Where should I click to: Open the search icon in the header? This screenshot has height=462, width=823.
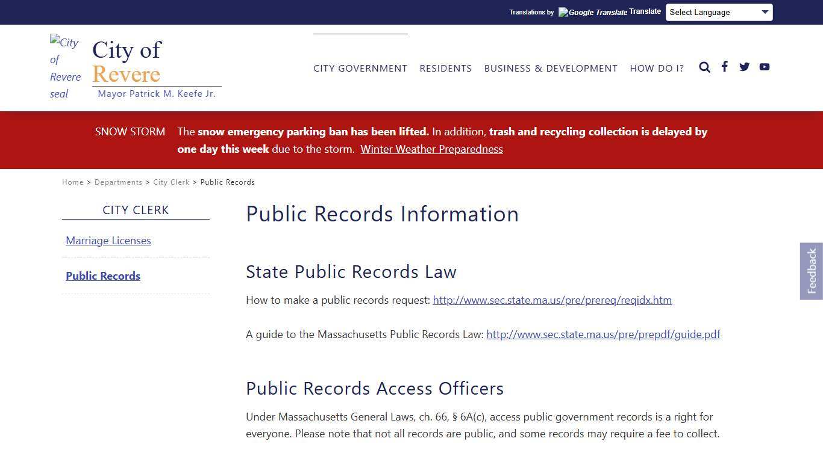704,67
